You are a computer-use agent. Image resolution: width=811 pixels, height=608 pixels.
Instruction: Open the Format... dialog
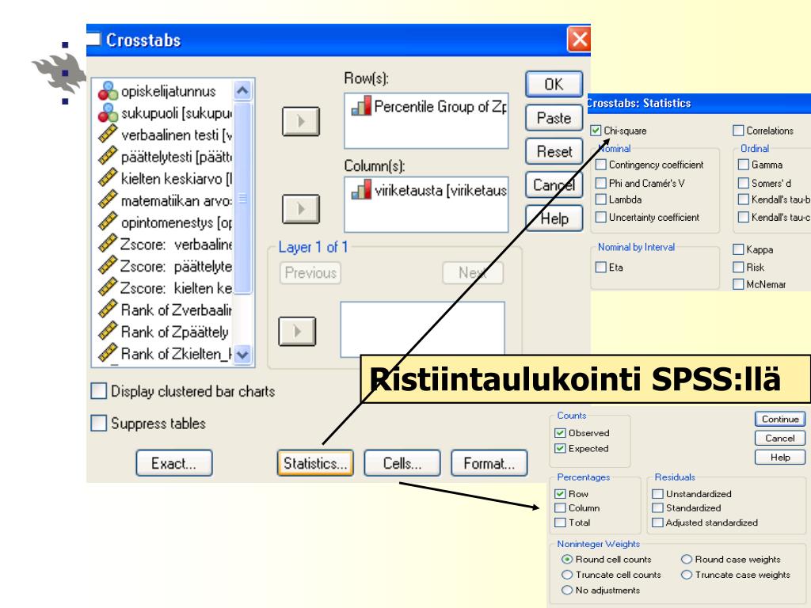click(489, 462)
